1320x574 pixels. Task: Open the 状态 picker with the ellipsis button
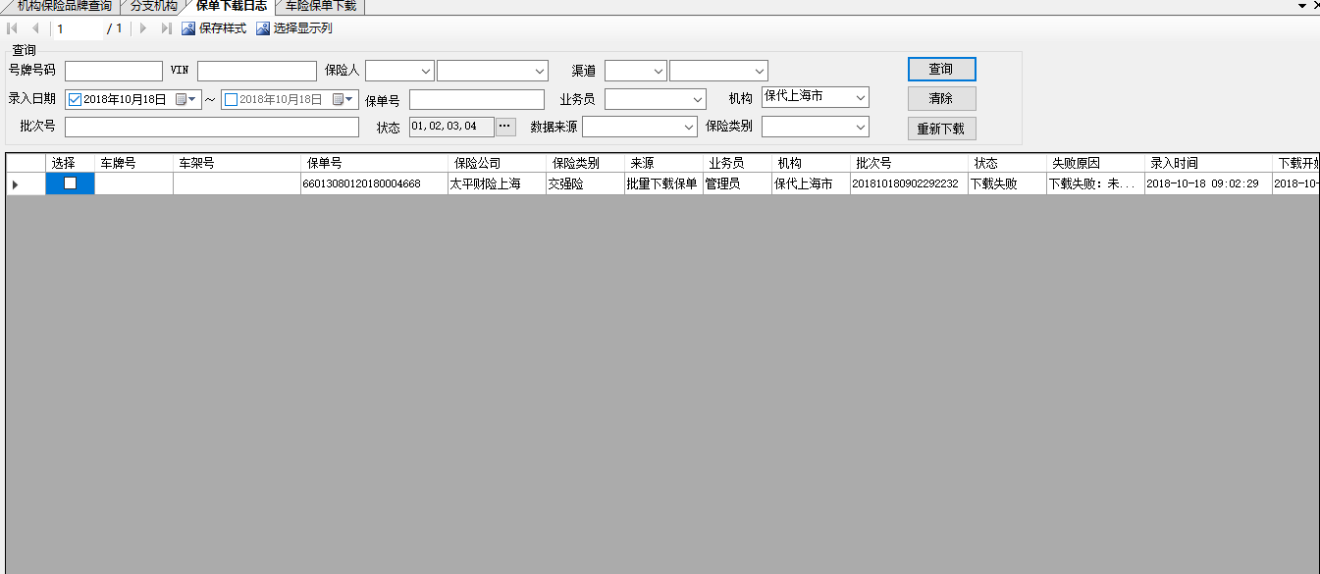[x=505, y=127]
